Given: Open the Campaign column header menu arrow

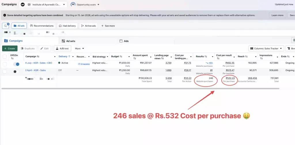Looking at the screenshot, I should click(55, 57).
